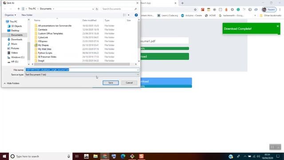
Task: Dismiss the Download Complete notification
Action: pyautogui.click(x=278, y=26)
